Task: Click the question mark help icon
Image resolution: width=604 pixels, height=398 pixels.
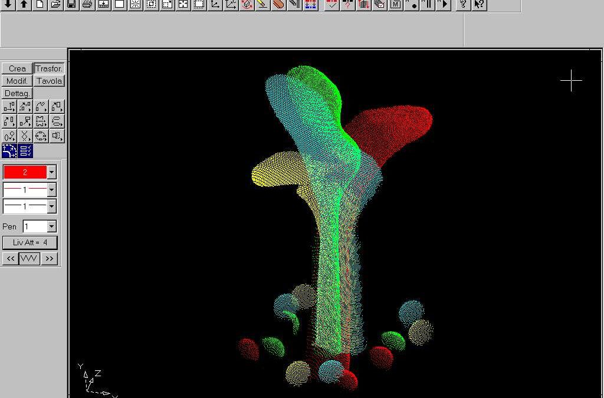Action: (x=464, y=5)
